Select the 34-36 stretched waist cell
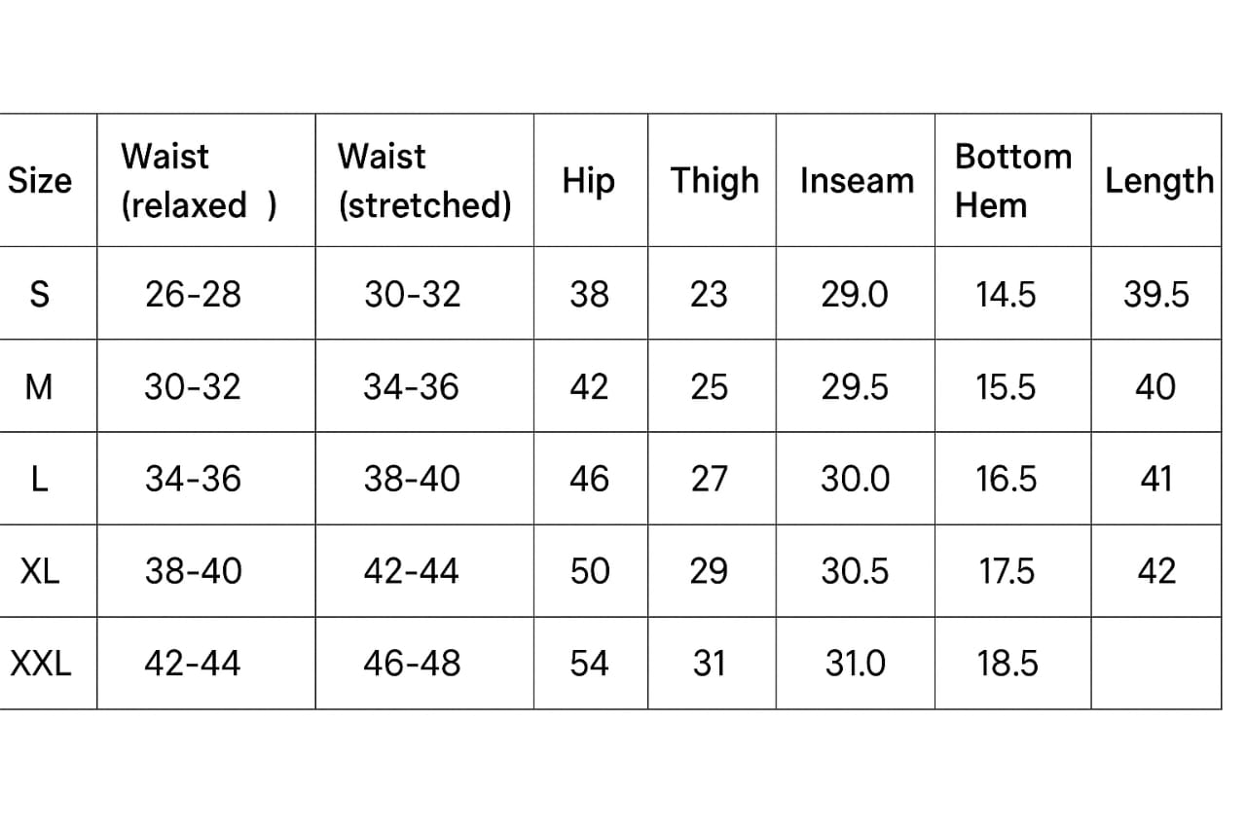This screenshot has height=830, width=1246. (411, 387)
